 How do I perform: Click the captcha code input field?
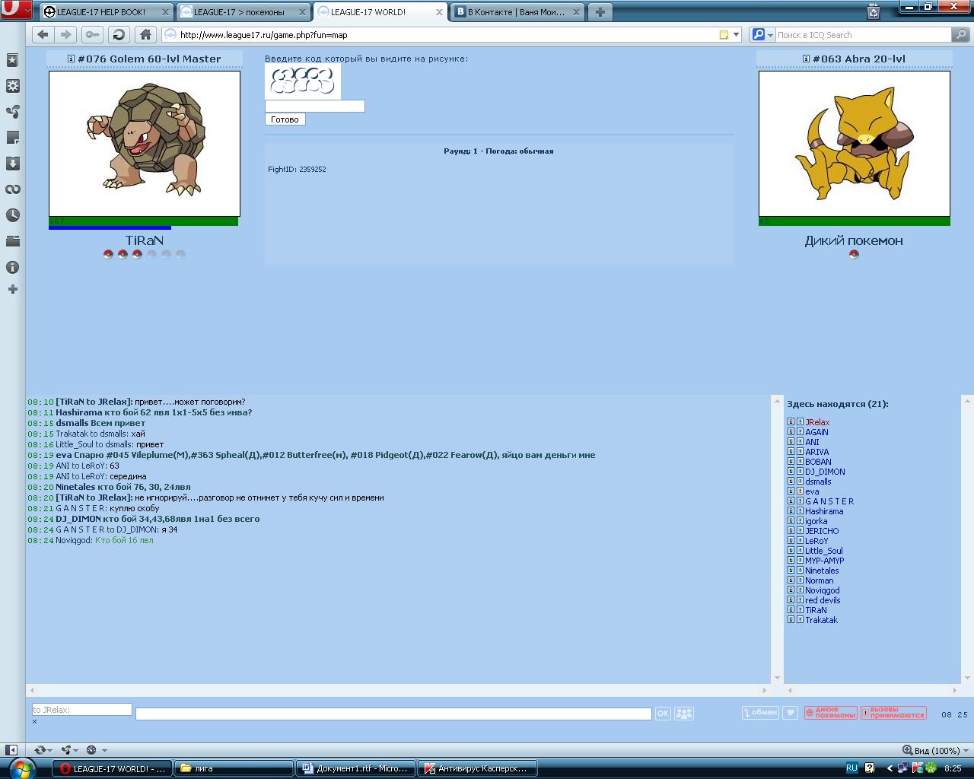[x=314, y=107]
